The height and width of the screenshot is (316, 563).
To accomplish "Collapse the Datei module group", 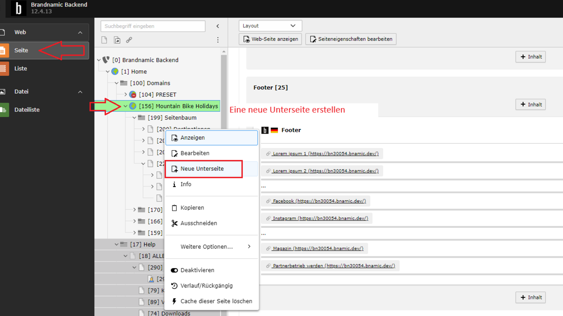I will (80, 92).
